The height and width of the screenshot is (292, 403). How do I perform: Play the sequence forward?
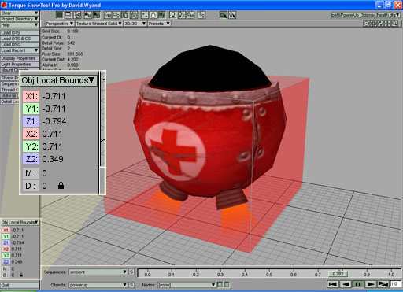(x=370, y=284)
